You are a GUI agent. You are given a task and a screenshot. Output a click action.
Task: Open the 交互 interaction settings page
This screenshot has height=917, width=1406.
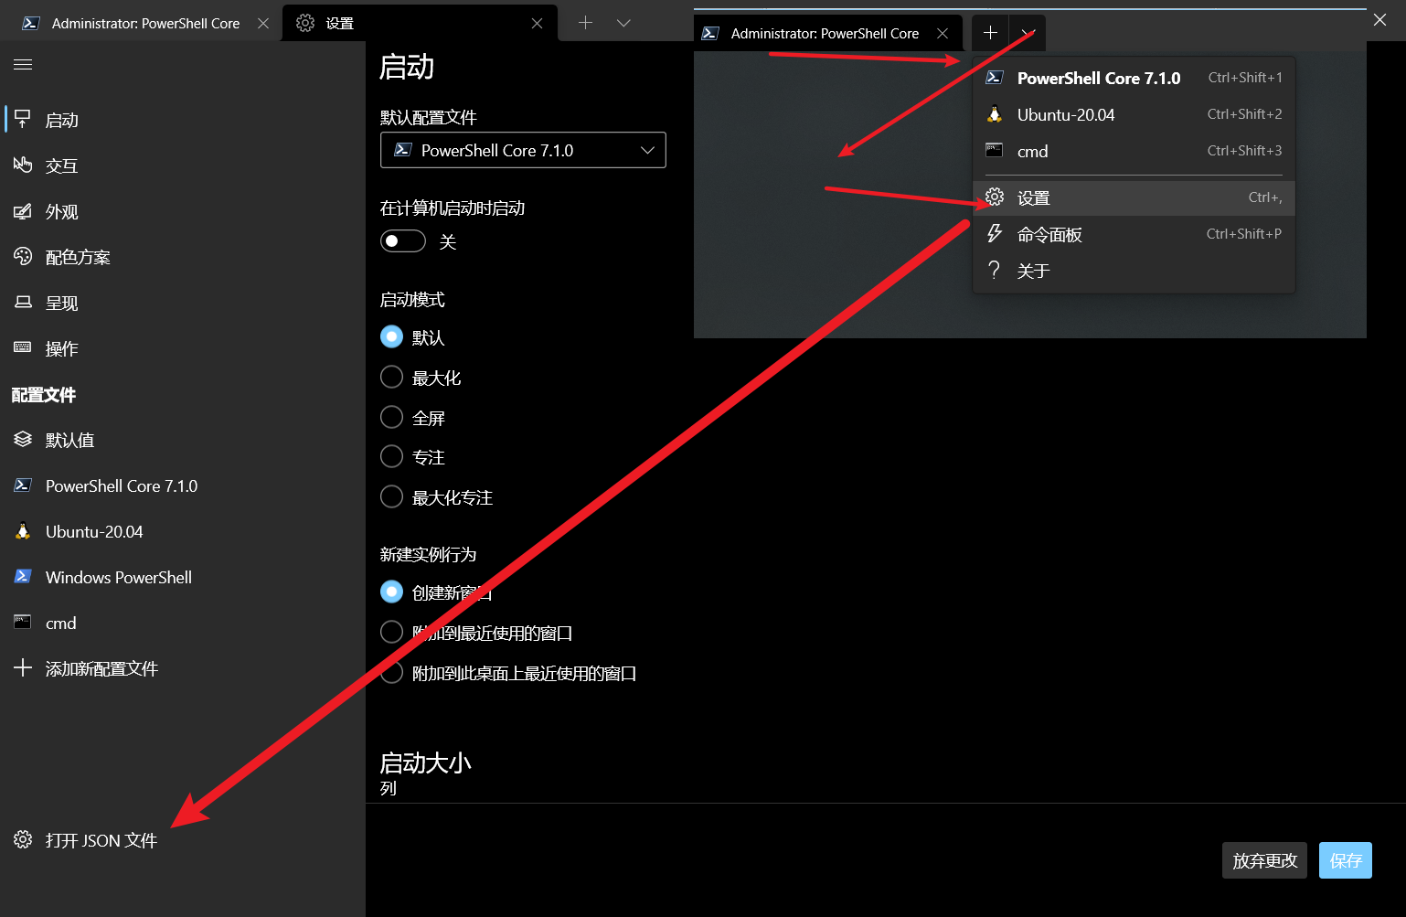(183, 165)
